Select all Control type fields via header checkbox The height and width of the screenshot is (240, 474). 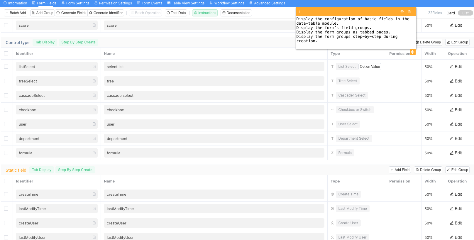click(x=6, y=53)
